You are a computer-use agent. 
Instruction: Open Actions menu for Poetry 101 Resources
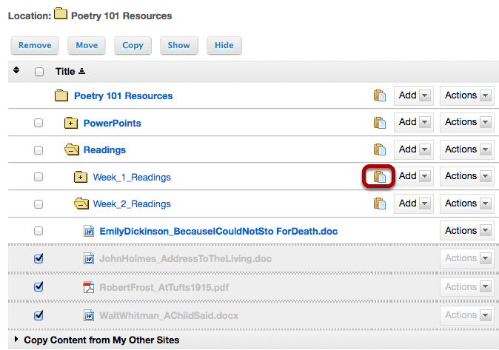[x=467, y=95]
